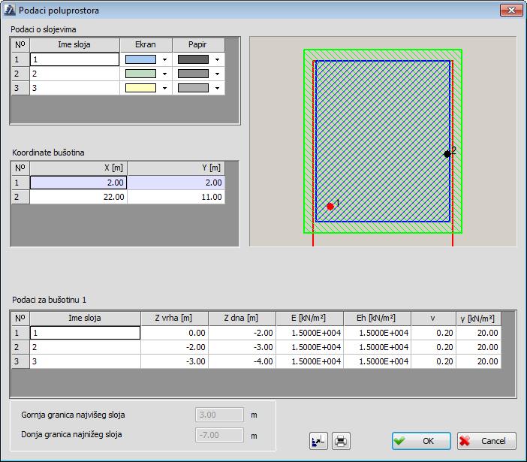Click Y value 11.00 of borehole 2
The image size is (527, 462).
coord(176,197)
